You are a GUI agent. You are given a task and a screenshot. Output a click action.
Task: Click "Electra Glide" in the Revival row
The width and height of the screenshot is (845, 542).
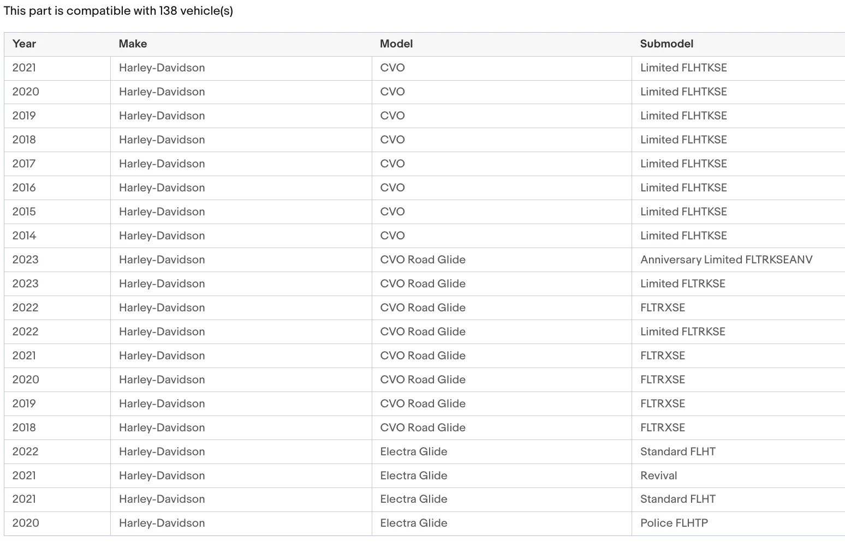tap(413, 475)
